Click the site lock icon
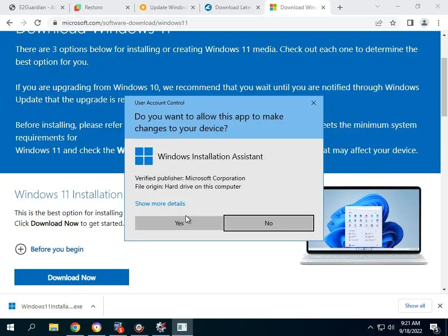The width and height of the screenshot is (448, 336). point(55,23)
